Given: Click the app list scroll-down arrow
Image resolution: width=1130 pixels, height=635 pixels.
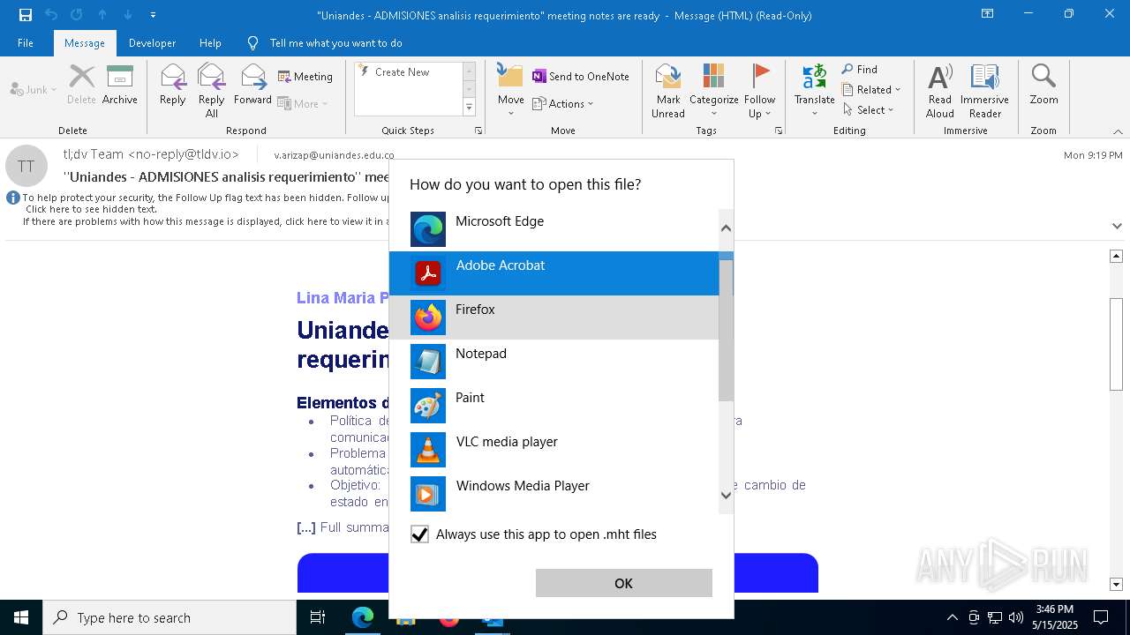Looking at the screenshot, I should coord(726,495).
